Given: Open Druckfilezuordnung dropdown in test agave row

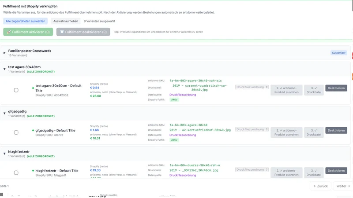Looking at the screenshot, I should [252, 87].
